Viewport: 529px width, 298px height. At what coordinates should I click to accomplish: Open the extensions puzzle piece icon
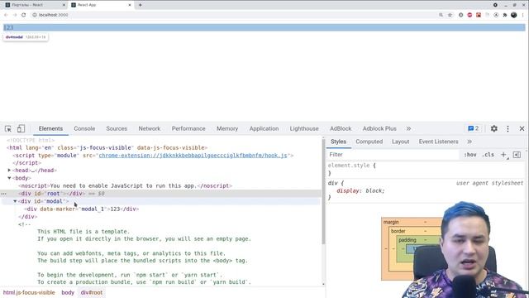[x=505, y=15]
